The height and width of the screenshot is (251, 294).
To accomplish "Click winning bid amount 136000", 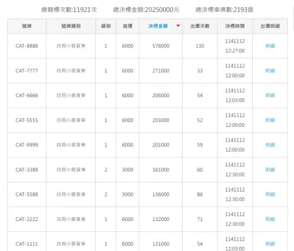I will (x=161, y=195).
